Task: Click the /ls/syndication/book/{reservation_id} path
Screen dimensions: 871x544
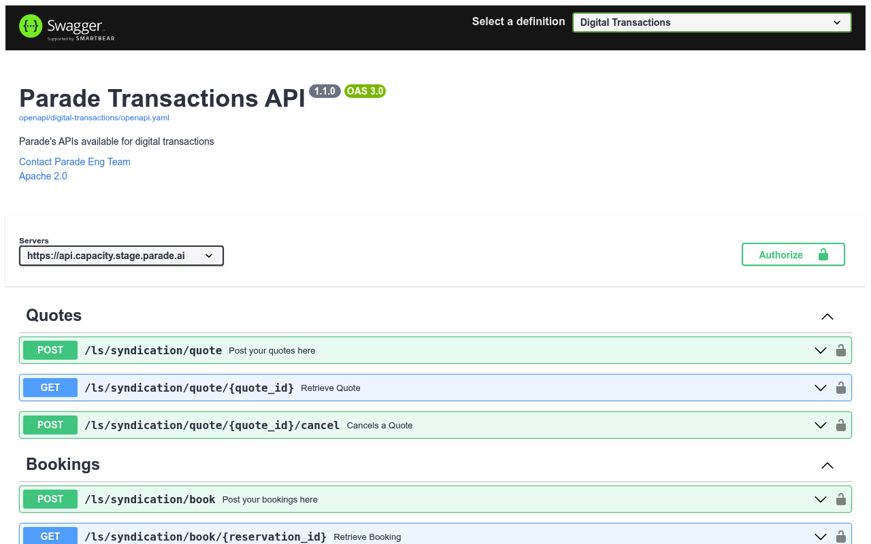Action: point(206,537)
